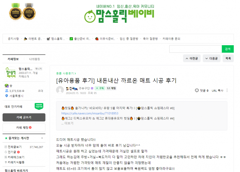Switch to the 나의활동 tab
Viewport: 240px width, 172px height.
click(34, 59)
